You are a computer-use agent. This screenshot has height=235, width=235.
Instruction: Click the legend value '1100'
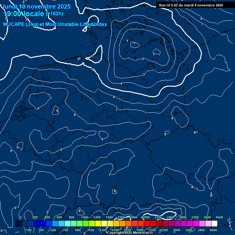pyautogui.click(x=91, y=230)
